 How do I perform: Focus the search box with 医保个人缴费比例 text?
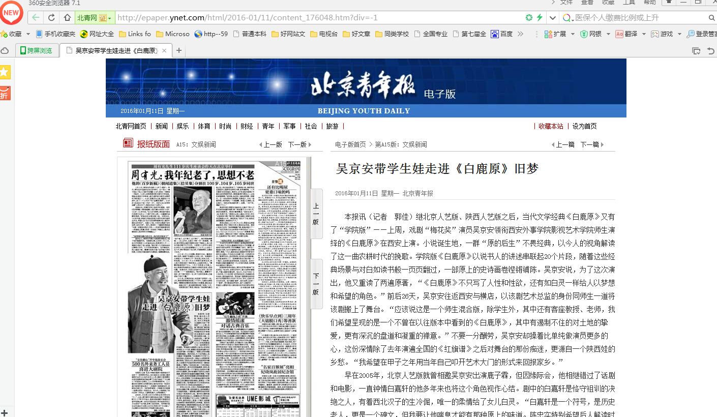click(x=640, y=18)
